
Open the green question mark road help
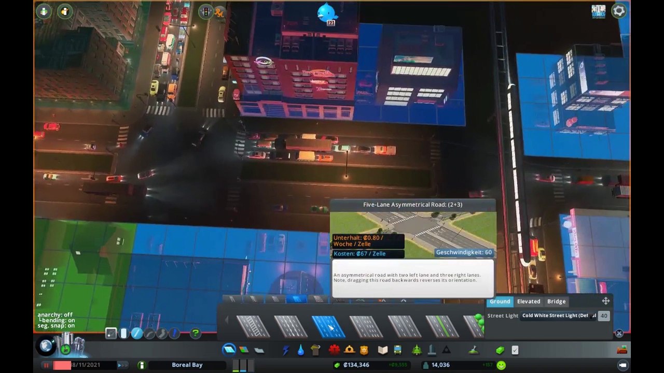[x=196, y=334]
